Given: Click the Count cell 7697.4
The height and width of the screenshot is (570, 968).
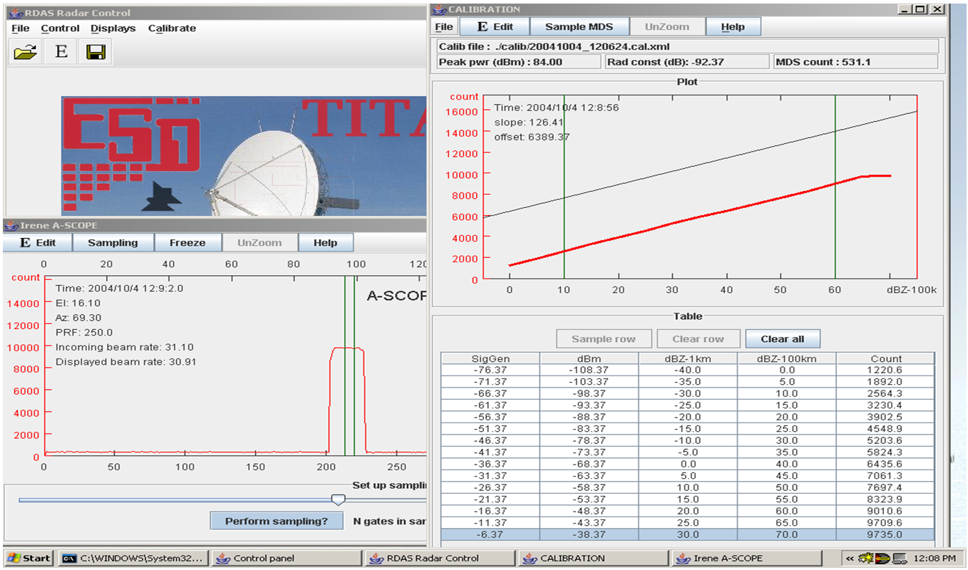Looking at the screenshot, I should pyautogui.click(x=885, y=487).
